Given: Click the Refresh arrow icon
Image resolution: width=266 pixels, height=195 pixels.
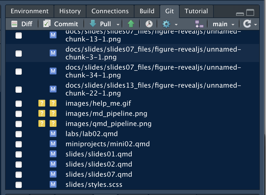Looking at the screenshot, I should 247,24.
